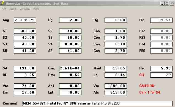Click the Lpt input field
This screenshot has height=107, width=175.
[70, 92]
